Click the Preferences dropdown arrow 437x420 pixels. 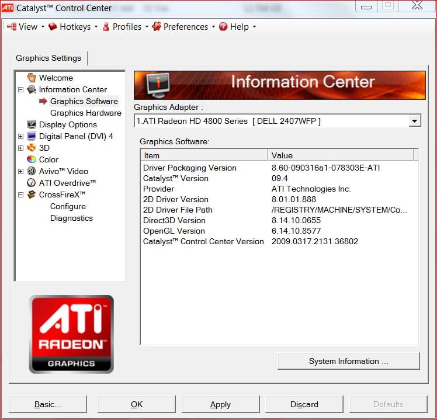pos(213,27)
